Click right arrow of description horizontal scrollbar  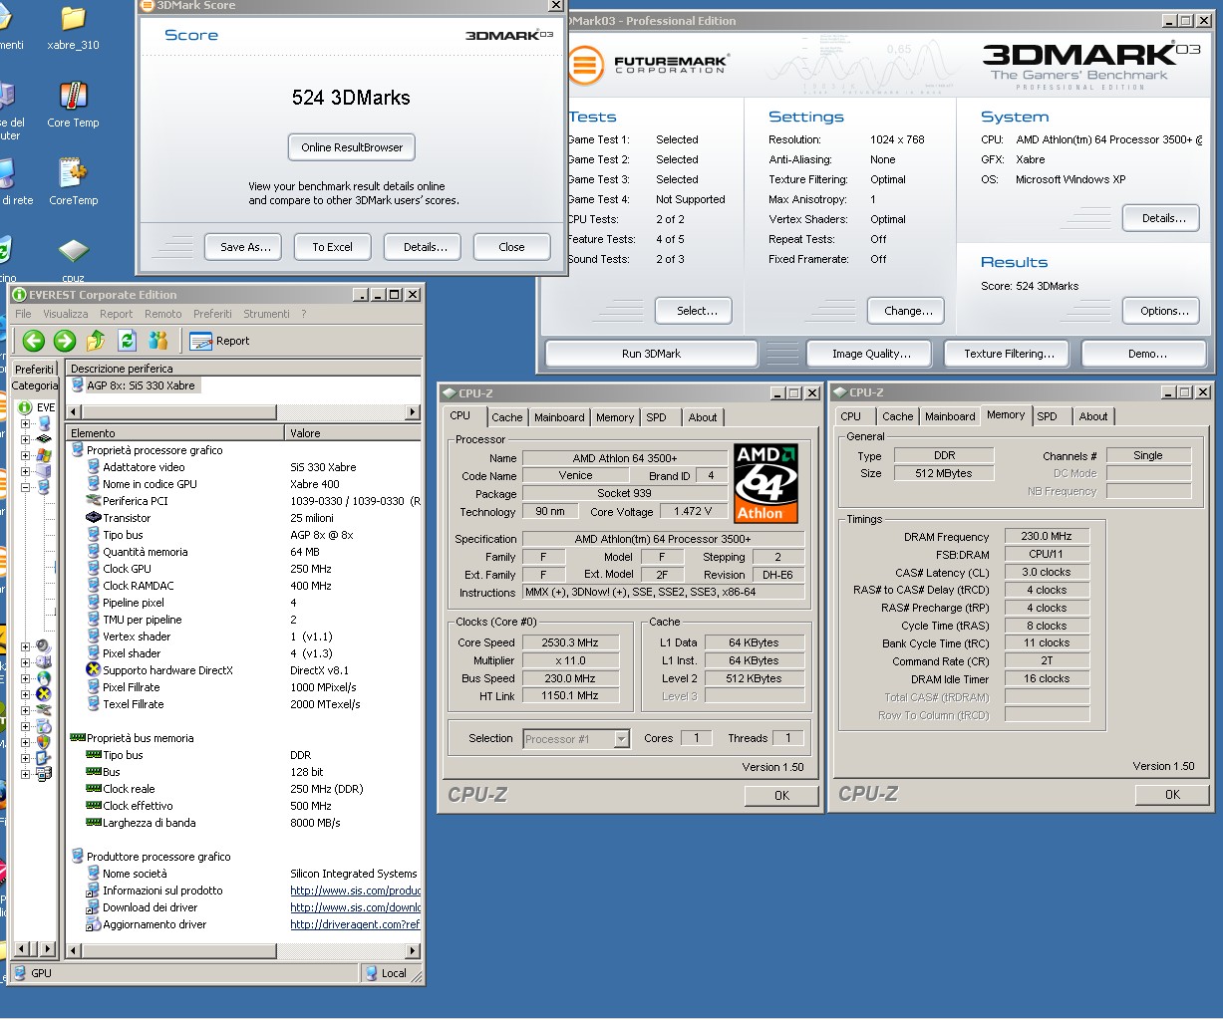(x=413, y=412)
